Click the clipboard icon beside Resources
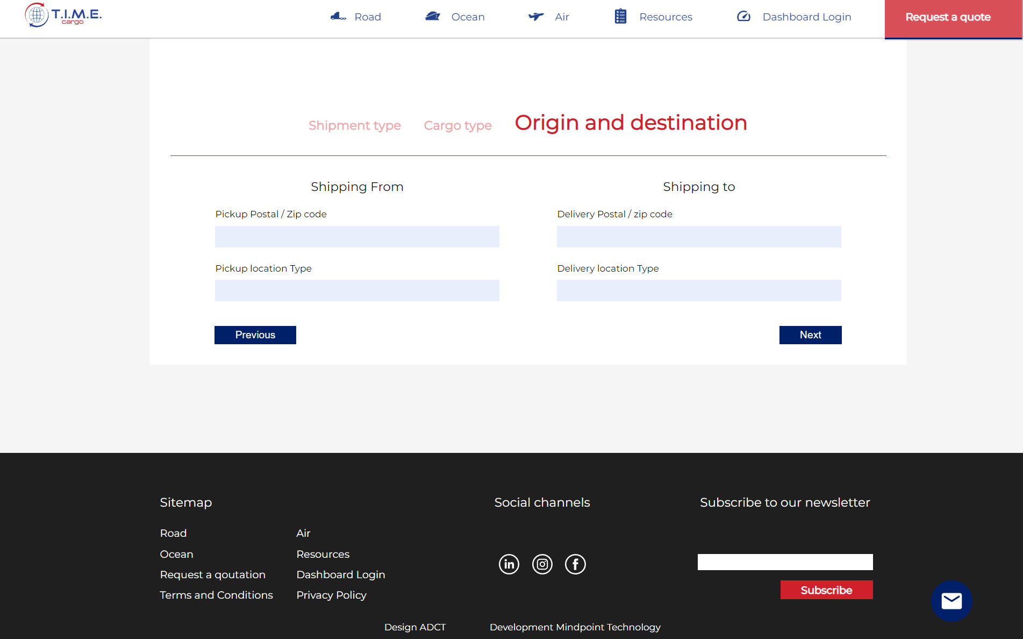 coord(620,17)
